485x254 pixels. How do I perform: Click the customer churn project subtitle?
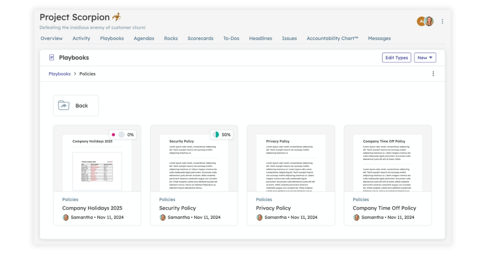click(x=93, y=27)
